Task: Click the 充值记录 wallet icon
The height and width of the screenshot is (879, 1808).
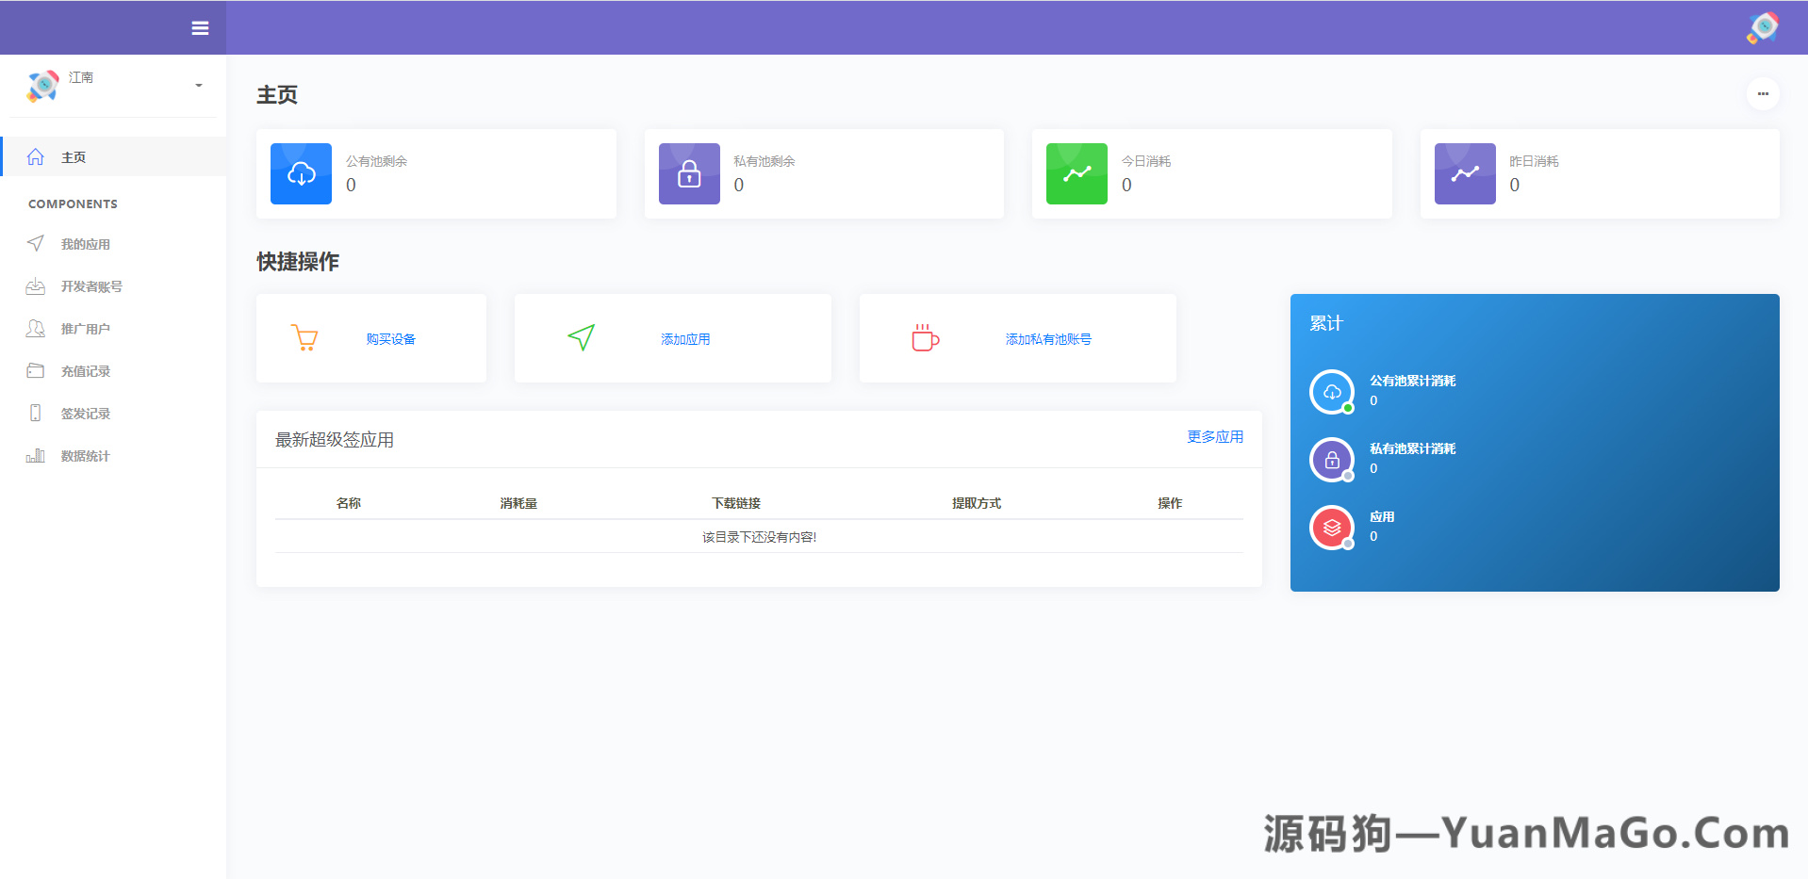Action: [x=36, y=370]
